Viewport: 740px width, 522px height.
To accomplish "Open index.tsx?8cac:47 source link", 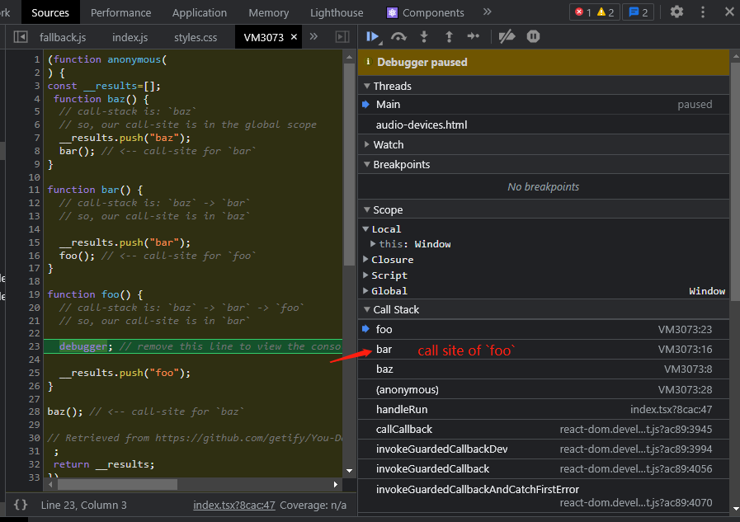I will [233, 505].
